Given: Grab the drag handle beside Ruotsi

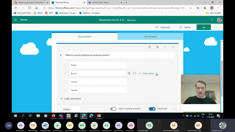Looking at the screenshot, I should point(65,73).
